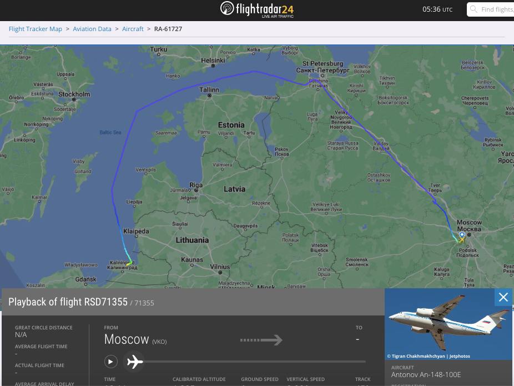
Task: Click the Tallinn city dot on map
Action: click(x=209, y=96)
